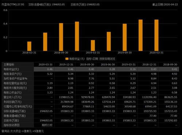182x135 pixels.
Task: Click the 157292.83 总股本 cell
Action: click(171, 120)
